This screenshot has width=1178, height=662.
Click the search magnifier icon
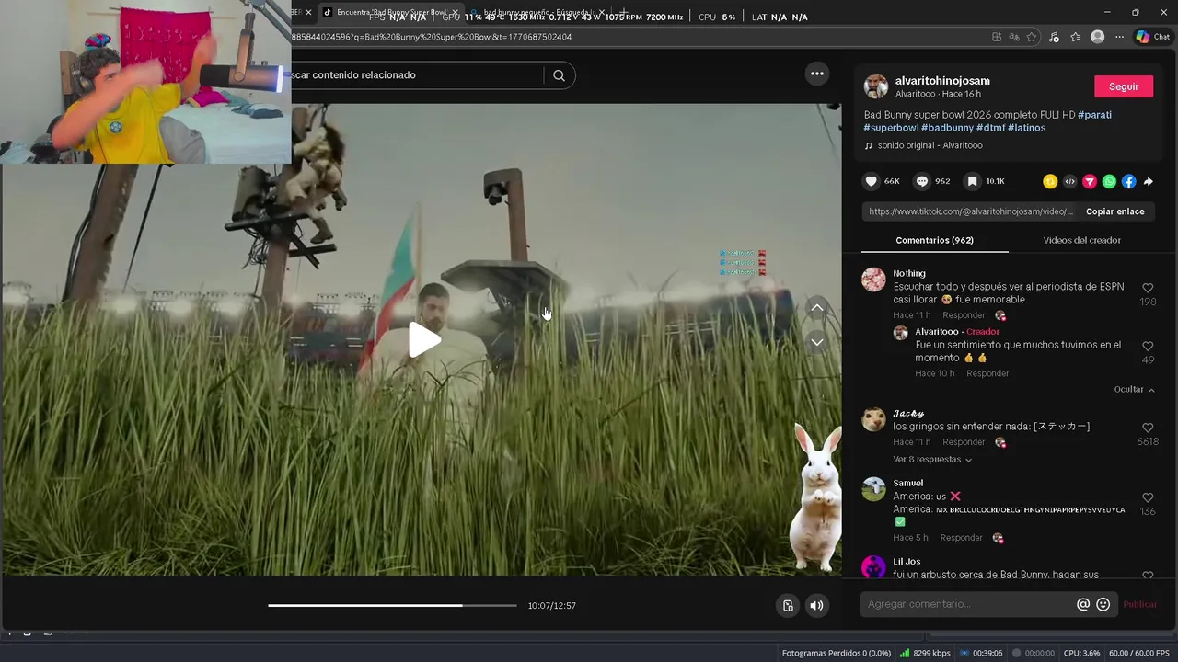tap(559, 75)
